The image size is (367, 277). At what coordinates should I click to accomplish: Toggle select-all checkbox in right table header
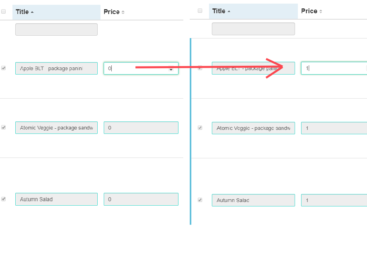200,11
